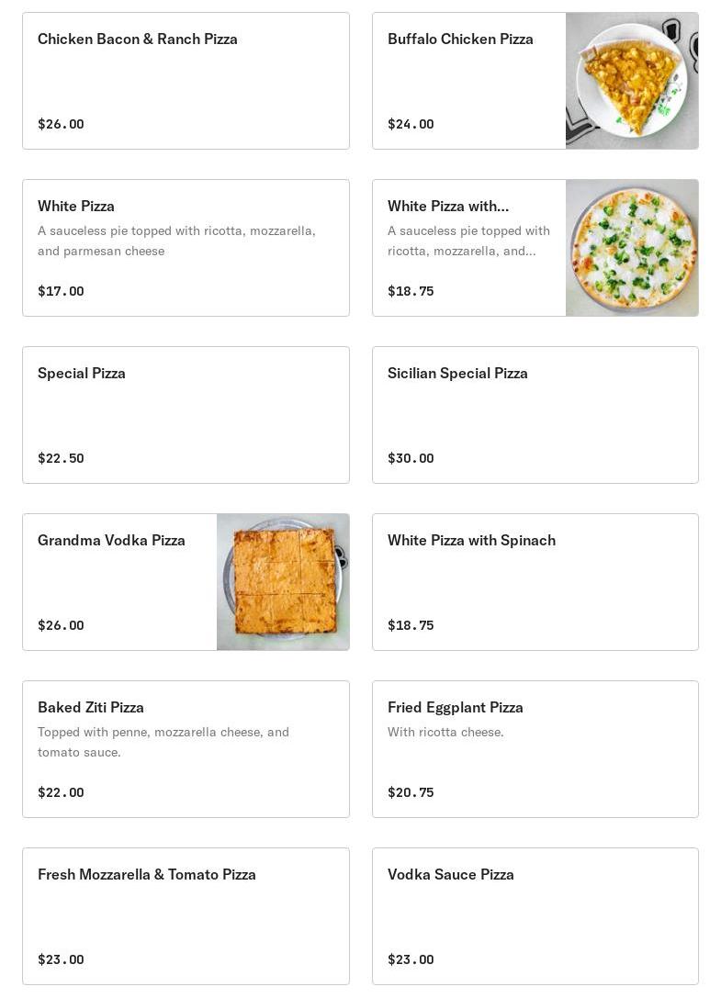Select the White Pizza with Spinach card

click(x=535, y=582)
